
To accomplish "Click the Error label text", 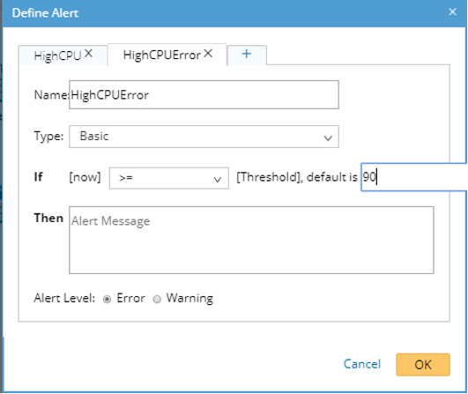I will pyautogui.click(x=130, y=298).
